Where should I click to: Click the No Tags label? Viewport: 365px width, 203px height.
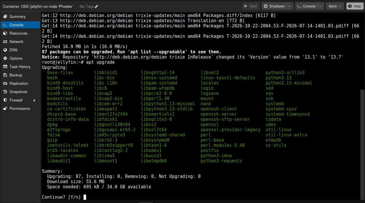(x=86, y=6)
